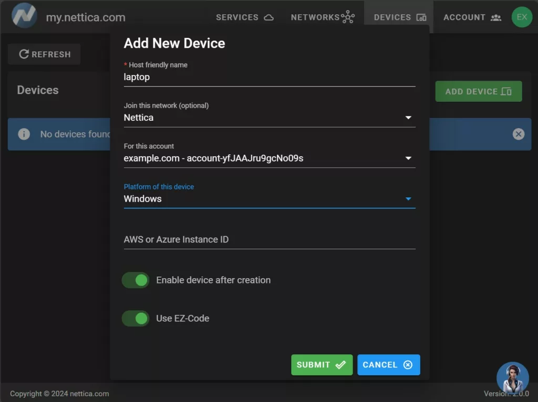Click the Account people icon
Image resolution: width=538 pixels, height=402 pixels.
(495, 17)
